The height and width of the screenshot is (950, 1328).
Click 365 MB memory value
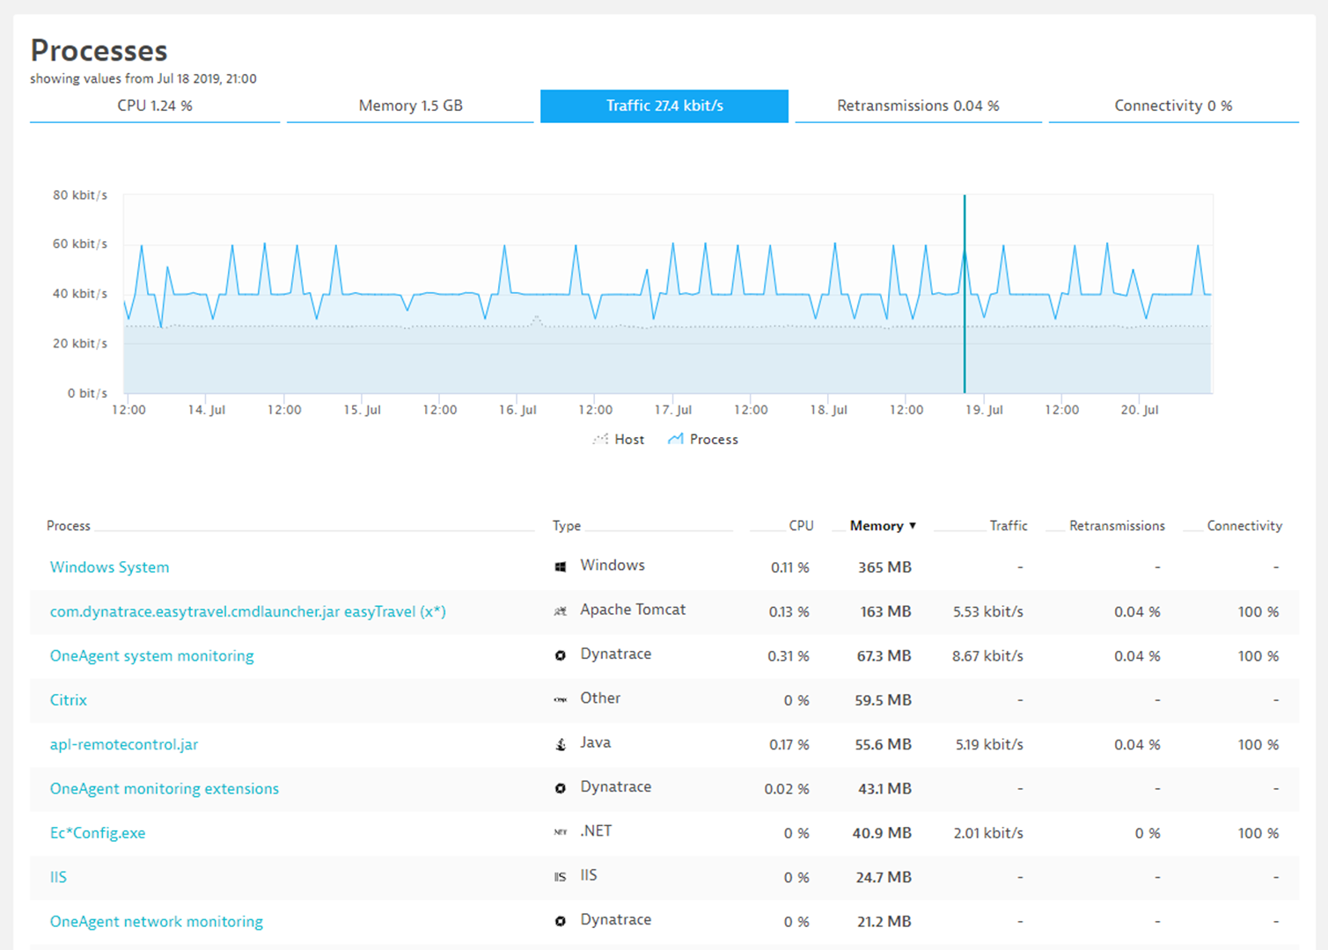pos(884,567)
